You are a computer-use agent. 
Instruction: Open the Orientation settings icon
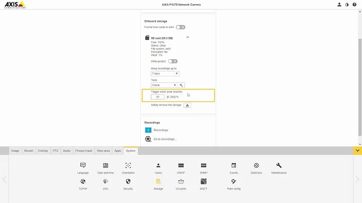pos(128,165)
